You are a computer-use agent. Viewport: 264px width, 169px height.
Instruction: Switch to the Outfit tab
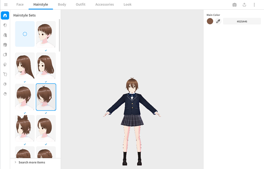tap(80, 4)
